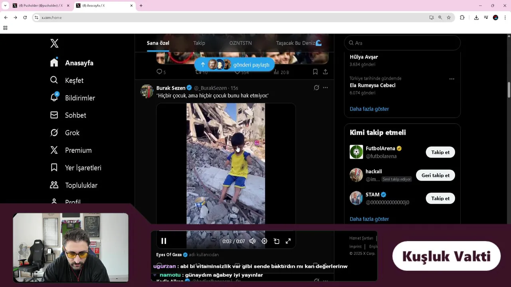The width and height of the screenshot is (511, 287).
Task: Follow FutbolArena with Takip et
Action: click(x=440, y=152)
